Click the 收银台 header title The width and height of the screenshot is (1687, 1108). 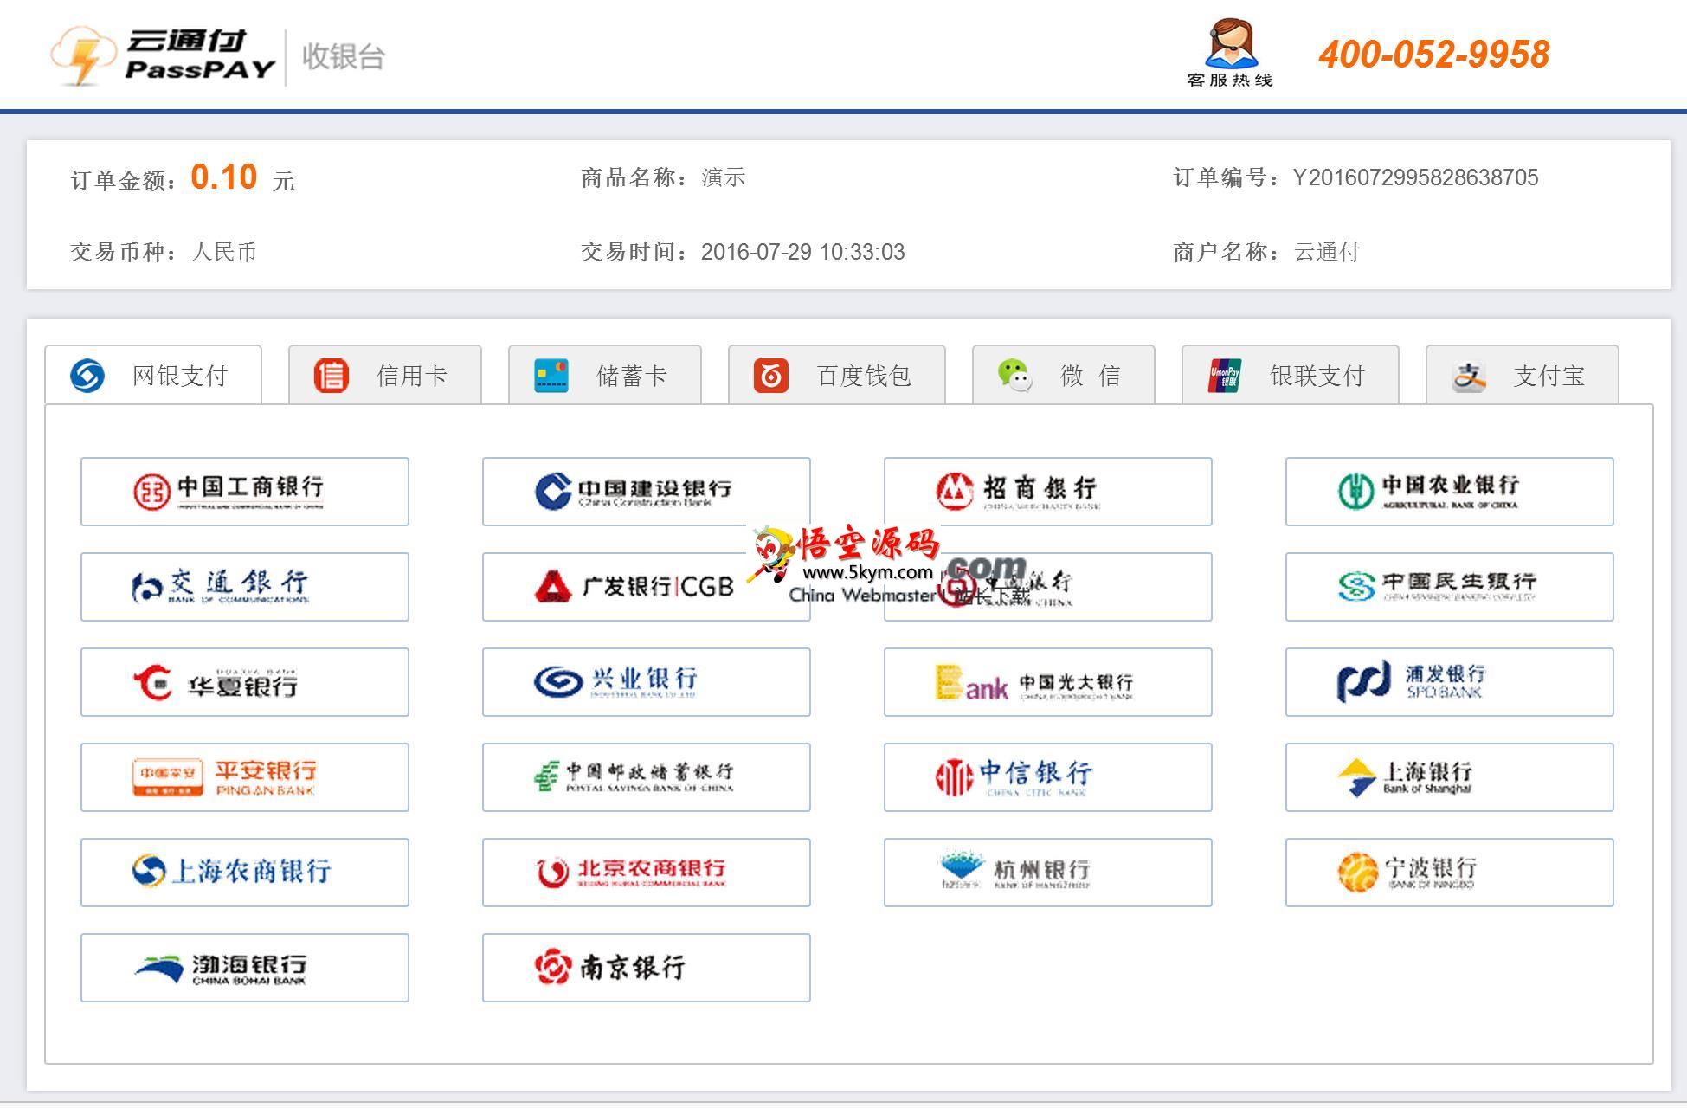click(x=343, y=56)
